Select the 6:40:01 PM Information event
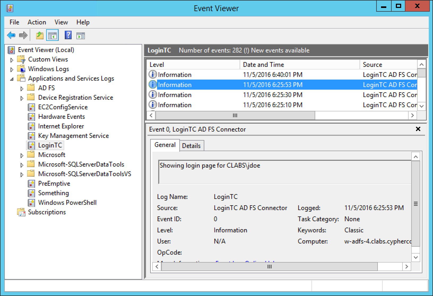 175,75
